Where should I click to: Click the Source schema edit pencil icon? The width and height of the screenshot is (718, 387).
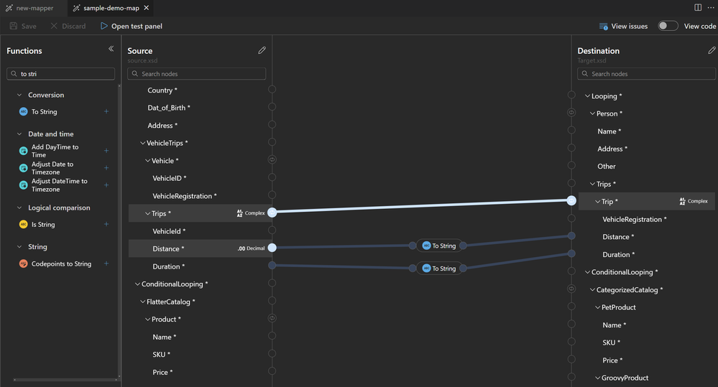pos(262,50)
